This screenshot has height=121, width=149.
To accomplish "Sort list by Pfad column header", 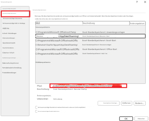I will (59, 23).
